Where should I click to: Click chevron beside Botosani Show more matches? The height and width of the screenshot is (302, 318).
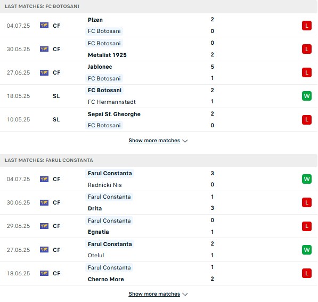(185, 141)
